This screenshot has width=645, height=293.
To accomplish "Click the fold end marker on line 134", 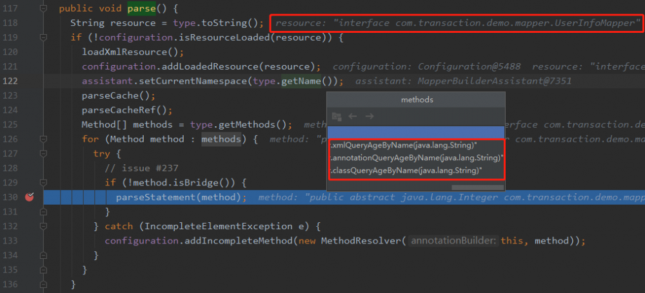I will [44, 255].
